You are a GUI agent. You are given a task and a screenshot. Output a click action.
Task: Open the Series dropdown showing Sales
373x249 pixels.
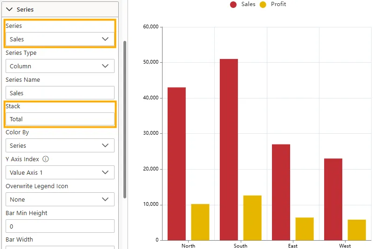click(x=60, y=39)
